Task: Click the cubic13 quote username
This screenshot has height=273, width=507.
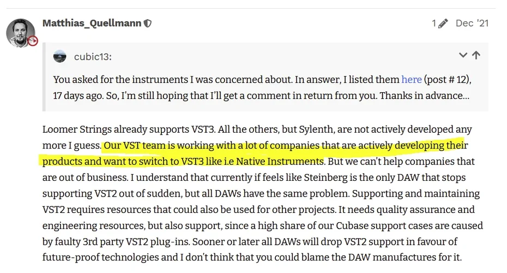Action: (x=93, y=56)
